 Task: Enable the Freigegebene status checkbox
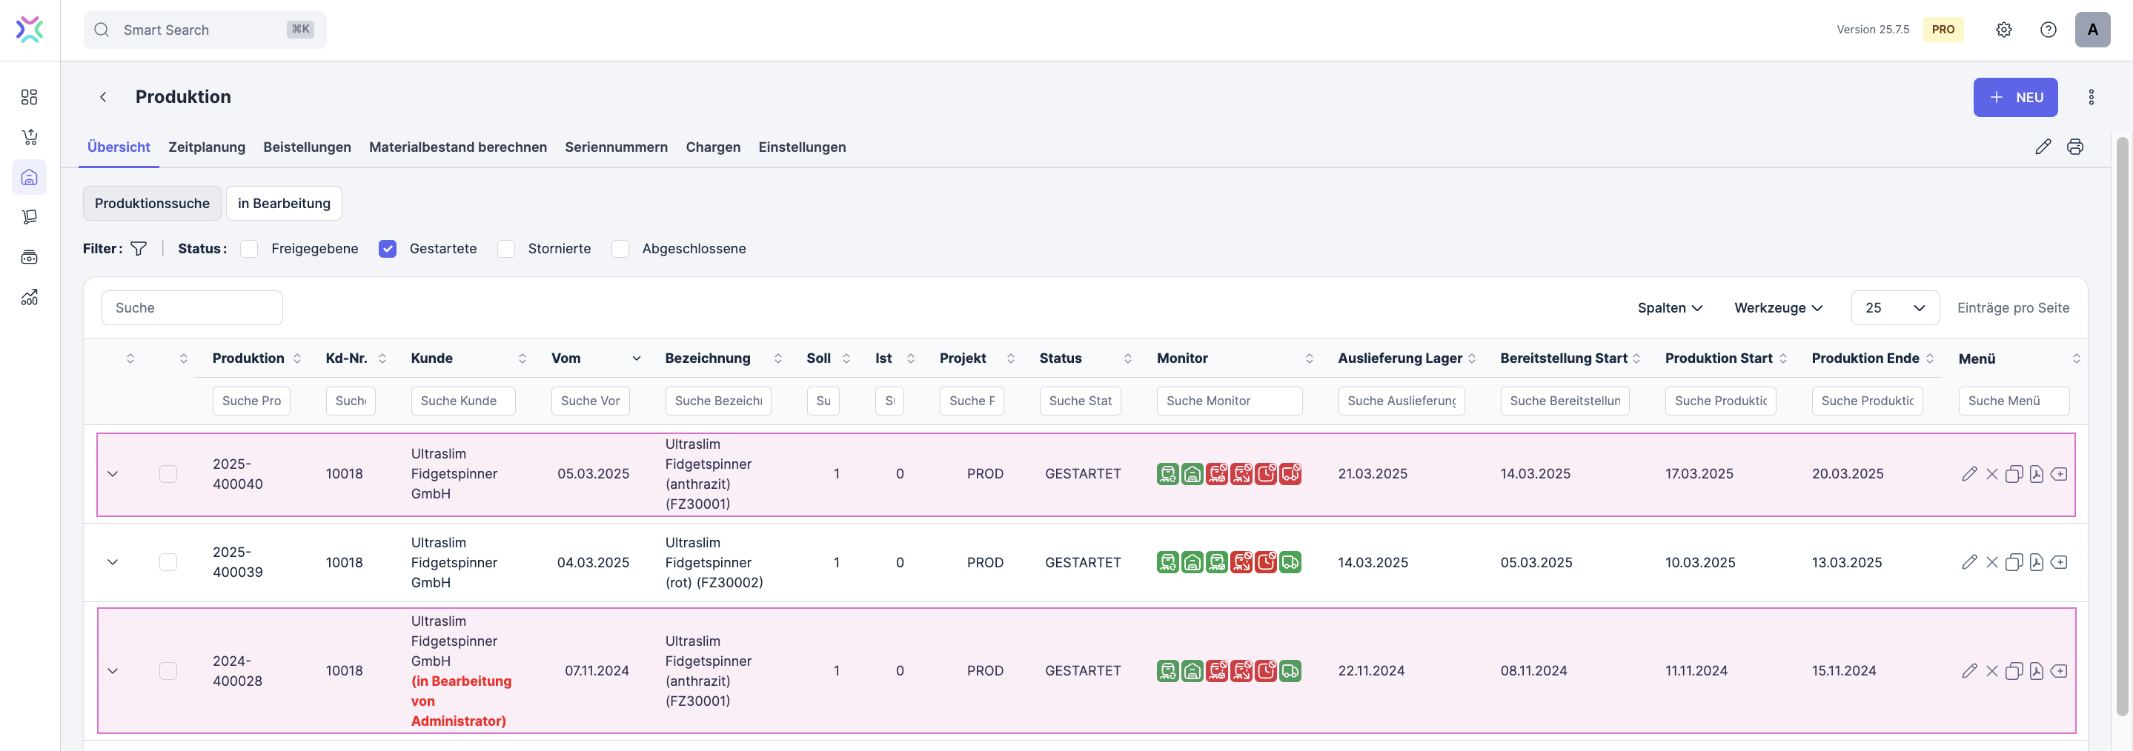point(249,249)
